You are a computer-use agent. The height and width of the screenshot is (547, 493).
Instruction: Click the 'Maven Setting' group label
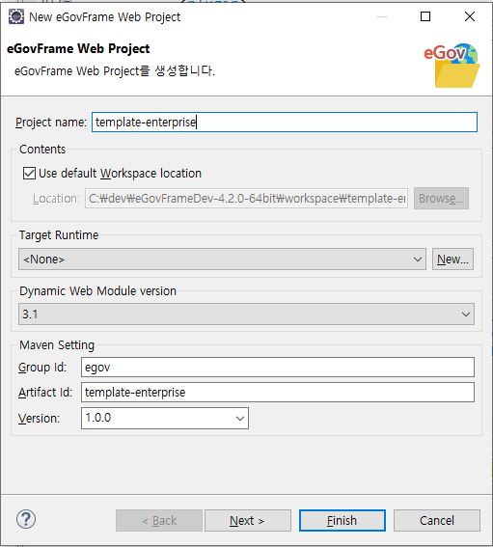point(57,345)
